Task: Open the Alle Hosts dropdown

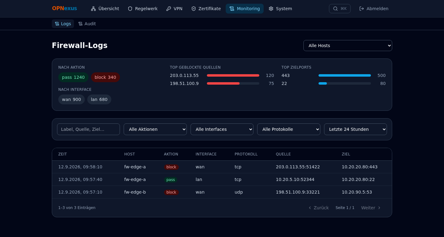Action: (348, 46)
